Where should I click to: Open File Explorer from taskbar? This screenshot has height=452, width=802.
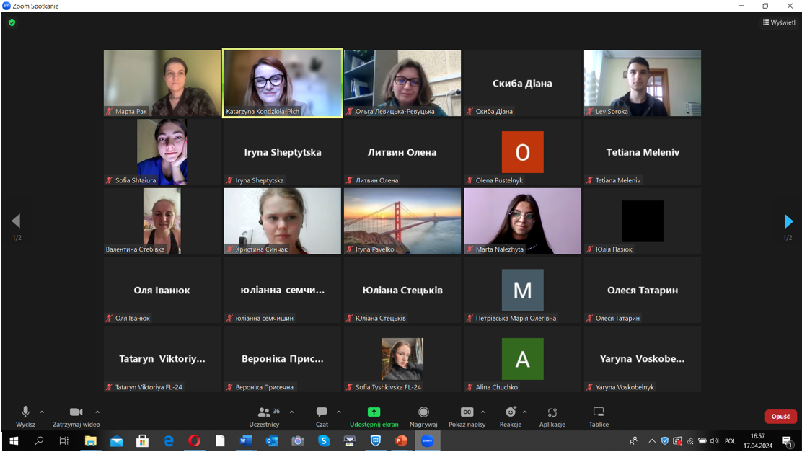point(91,440)
